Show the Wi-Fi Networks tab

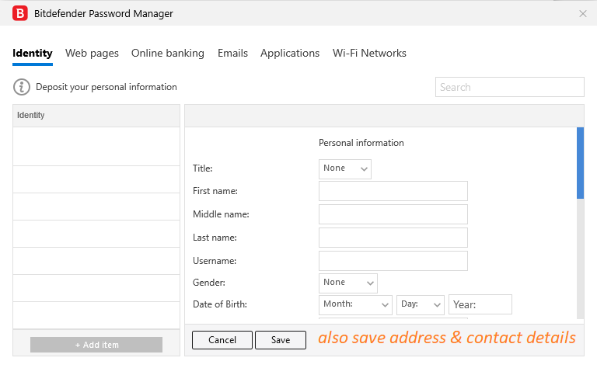369,54
